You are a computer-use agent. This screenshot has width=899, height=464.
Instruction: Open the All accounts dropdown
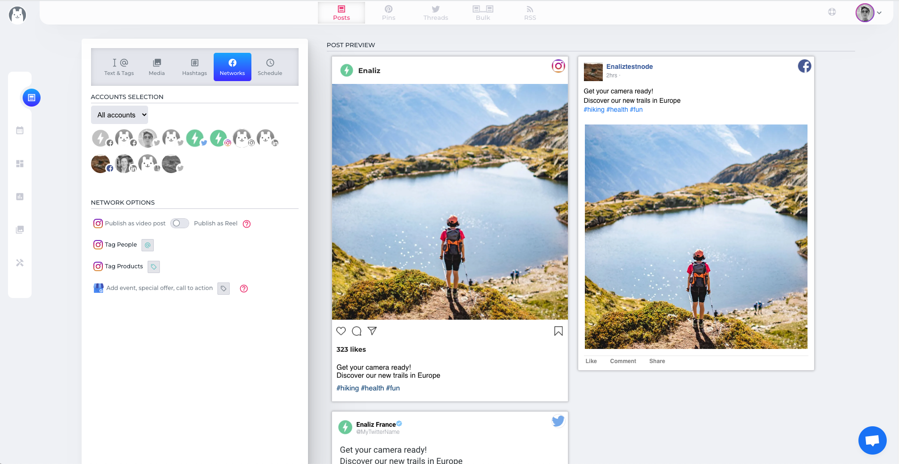[x=119, y=115]
